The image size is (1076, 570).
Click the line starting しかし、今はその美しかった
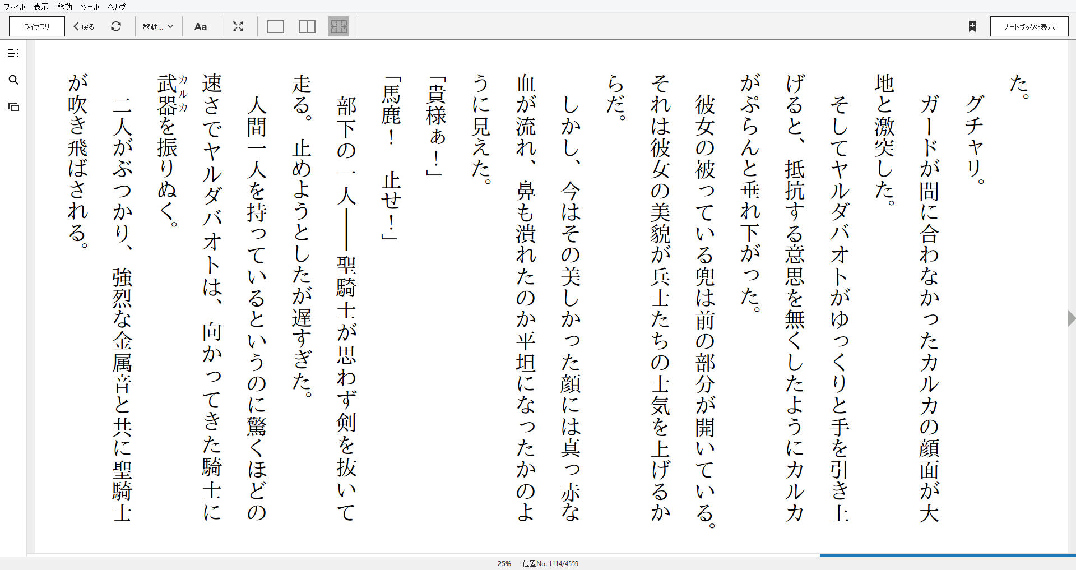point(571,308)
